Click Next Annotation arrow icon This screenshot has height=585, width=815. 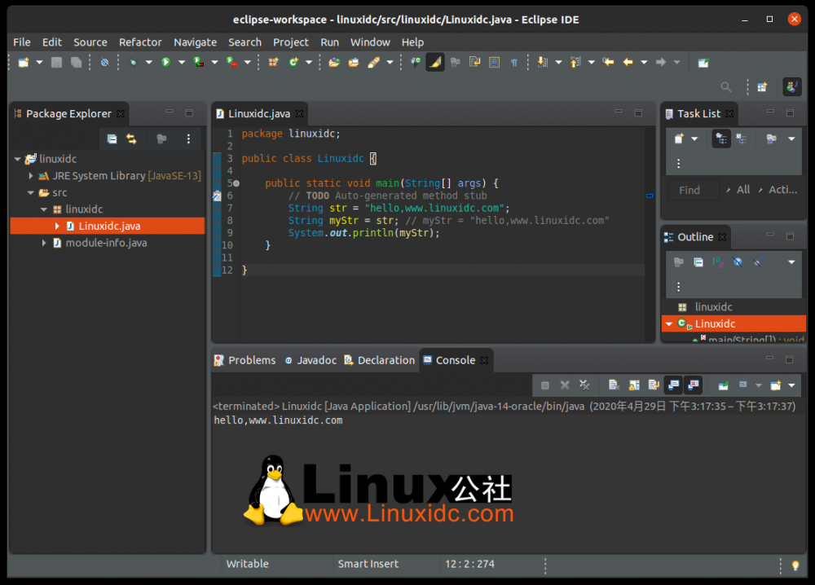(x=539, y=62)
